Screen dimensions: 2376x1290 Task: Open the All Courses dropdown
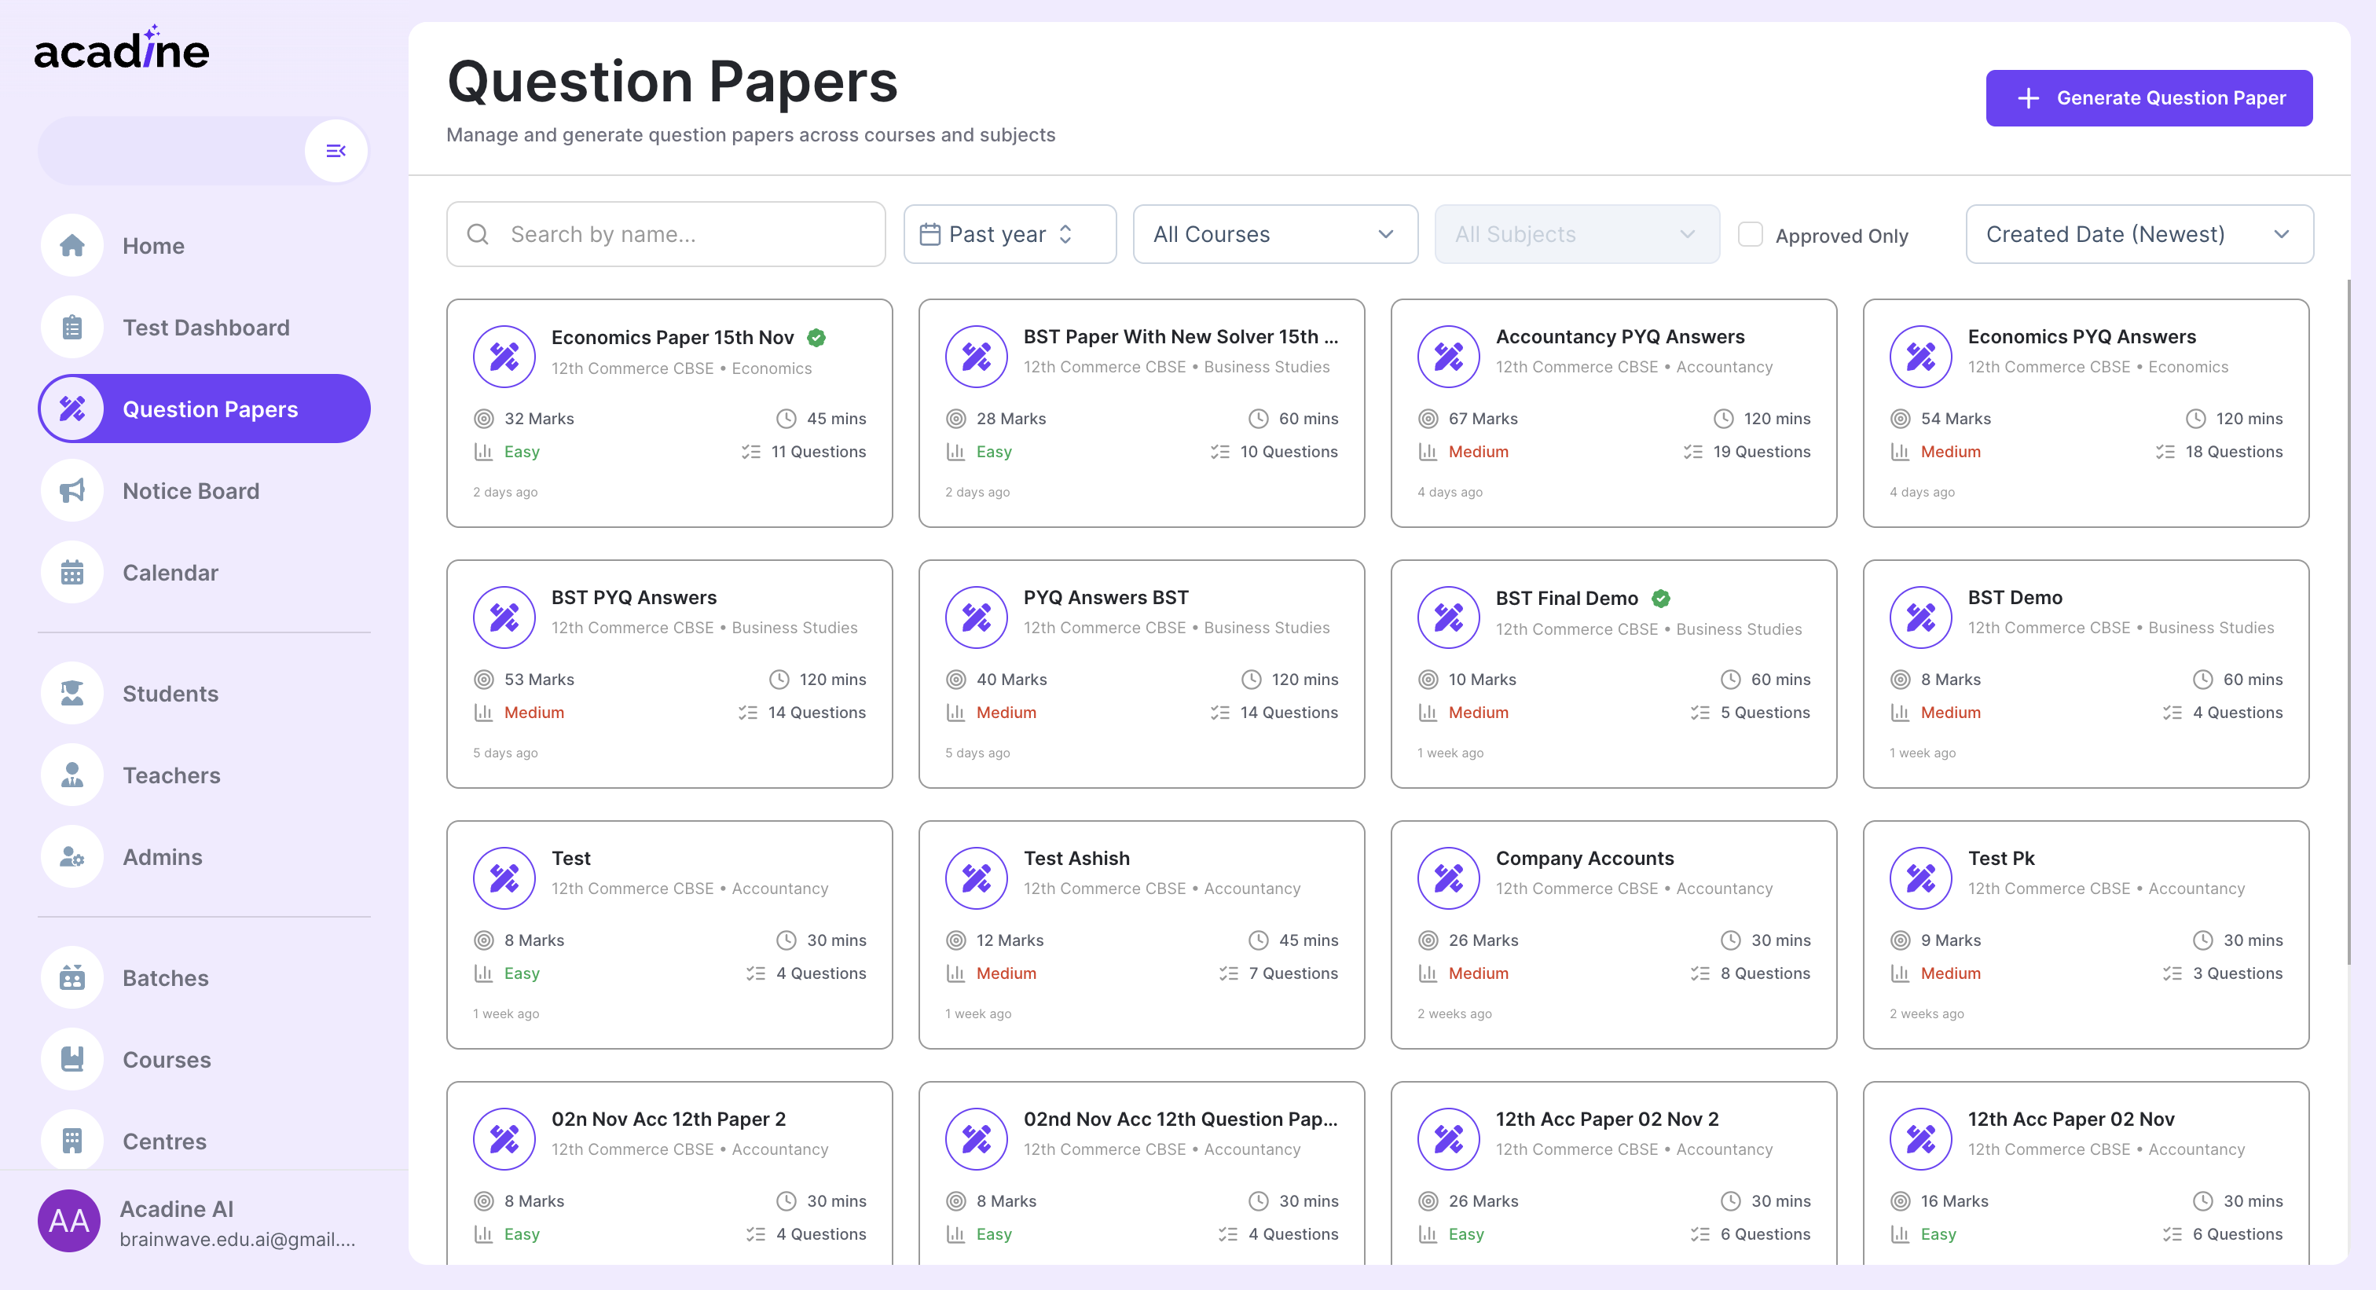(1274, 233)
